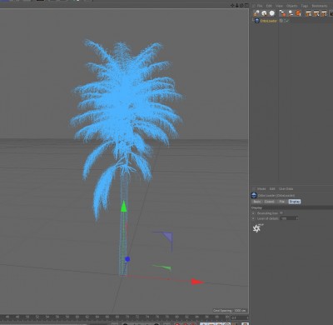Click the orange cylinder Octane icon
The height and width of the screenshot is (325, 333).
pyautogui.click(x=298, y=13)
